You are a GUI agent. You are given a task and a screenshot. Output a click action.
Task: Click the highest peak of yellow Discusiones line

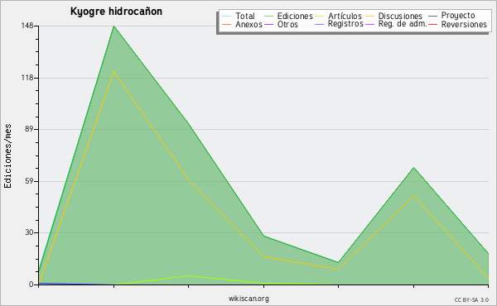tap(113, 71)
